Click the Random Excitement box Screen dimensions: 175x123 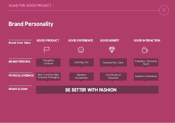click(81, 77)
